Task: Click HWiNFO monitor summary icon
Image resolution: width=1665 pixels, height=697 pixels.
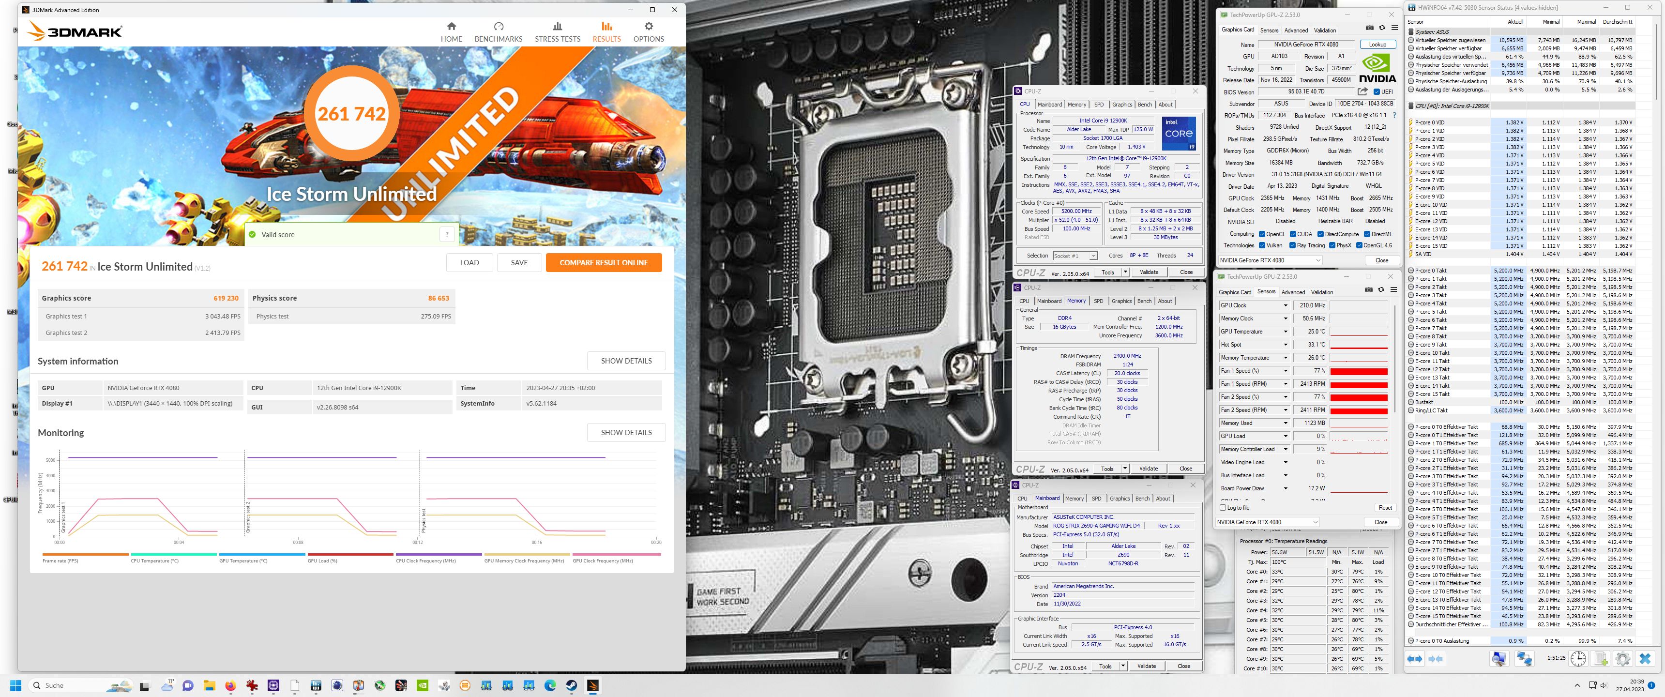Action: [x=1499, y=659]
